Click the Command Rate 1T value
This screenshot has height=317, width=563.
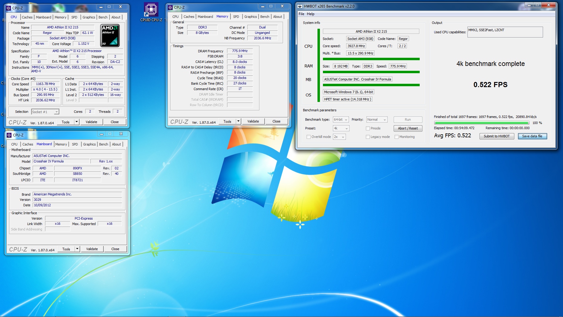240,89
